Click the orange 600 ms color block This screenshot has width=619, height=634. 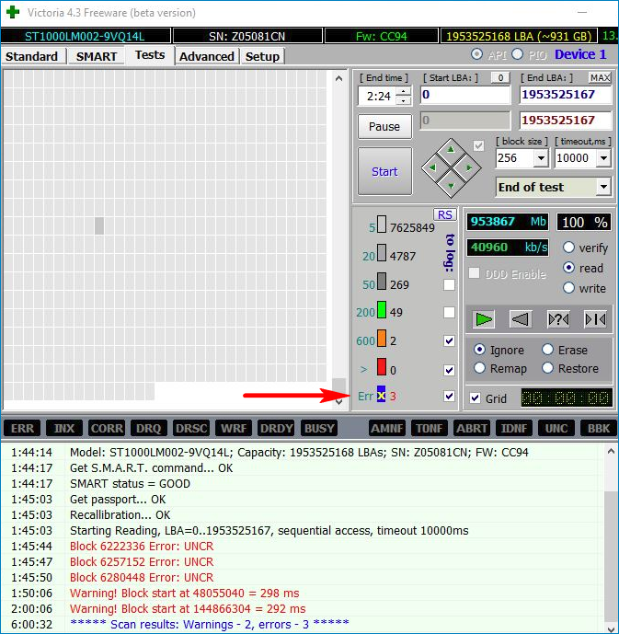click(x=381, y=340)
